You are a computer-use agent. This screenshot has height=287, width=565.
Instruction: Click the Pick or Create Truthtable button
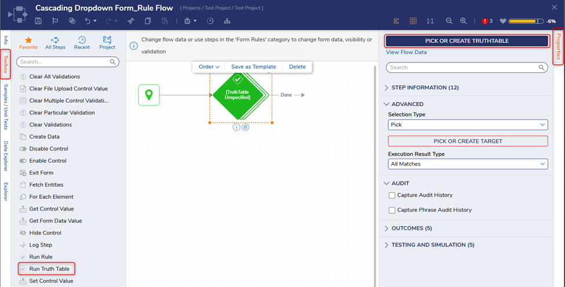click(466, 41)
